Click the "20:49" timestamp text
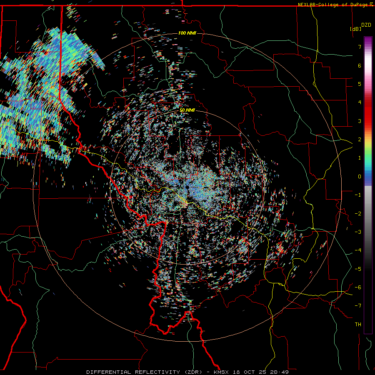 pyautogui.click(x=280, y=372)
